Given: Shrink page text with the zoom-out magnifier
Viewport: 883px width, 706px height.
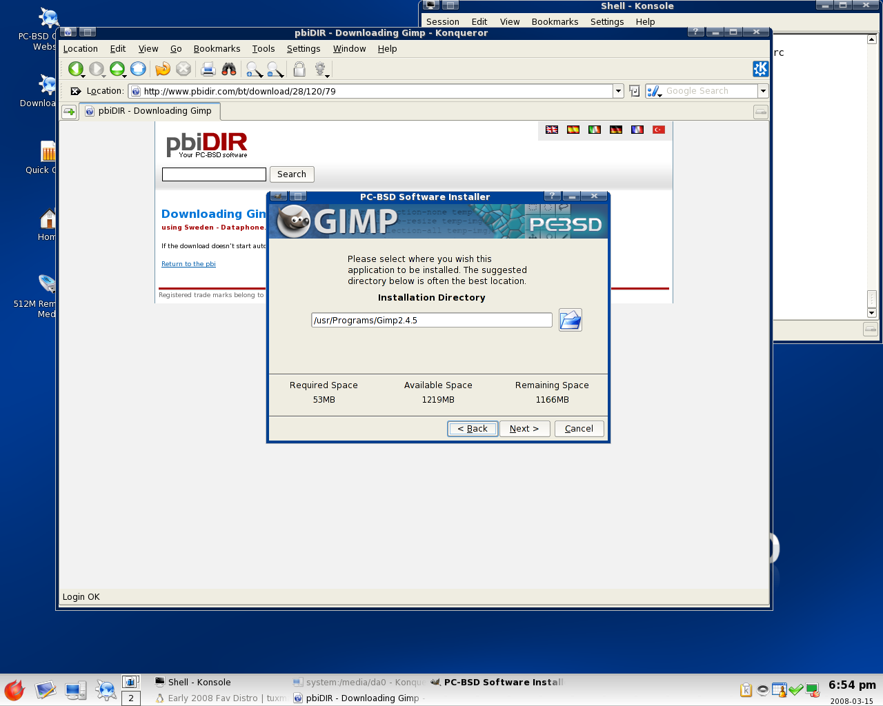Looking at the screenshot, I should pos(275,69).
